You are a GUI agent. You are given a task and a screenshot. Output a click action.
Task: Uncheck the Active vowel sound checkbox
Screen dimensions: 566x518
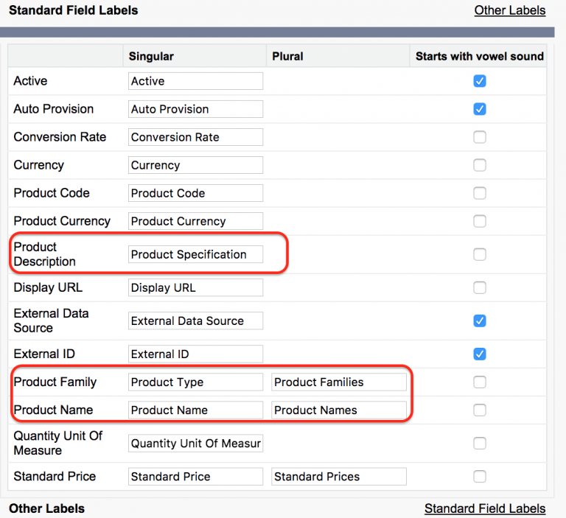pos(479,81)
